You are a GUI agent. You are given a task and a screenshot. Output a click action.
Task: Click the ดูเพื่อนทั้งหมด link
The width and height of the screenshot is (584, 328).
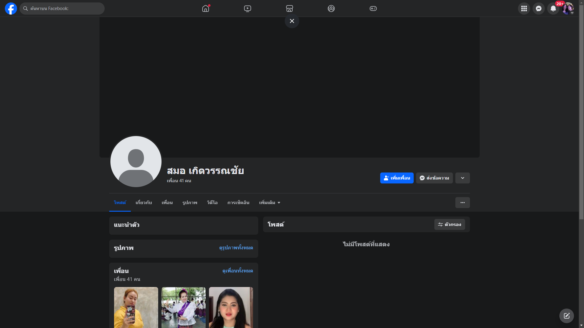[238, 271]
